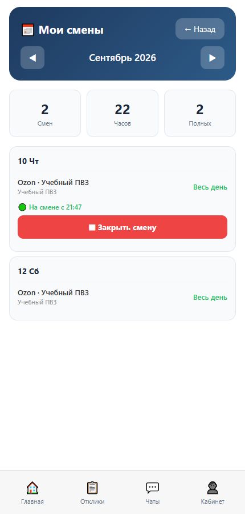Click Весь день label on 12 Сб shift
Image resolution: width=245 pixels, height=514 pixels.
coord(210,298)
